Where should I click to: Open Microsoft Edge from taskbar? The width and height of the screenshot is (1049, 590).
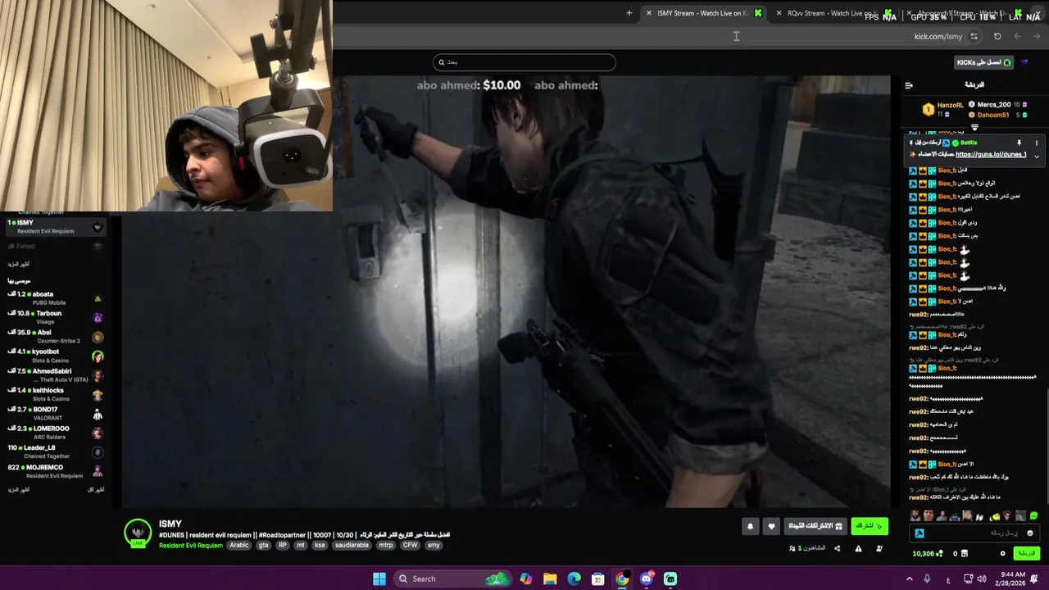pos(574,579)
